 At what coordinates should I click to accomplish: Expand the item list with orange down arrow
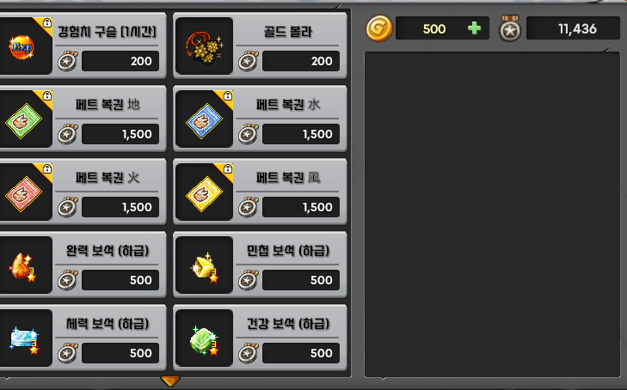pos(170,381)
